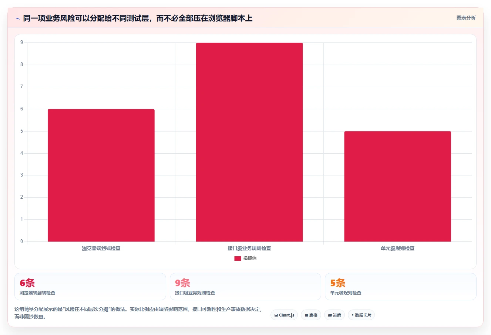The width and height of the screenshot is (491, 335).
Task: Select the 9条 data card
Action: (245, 287)
